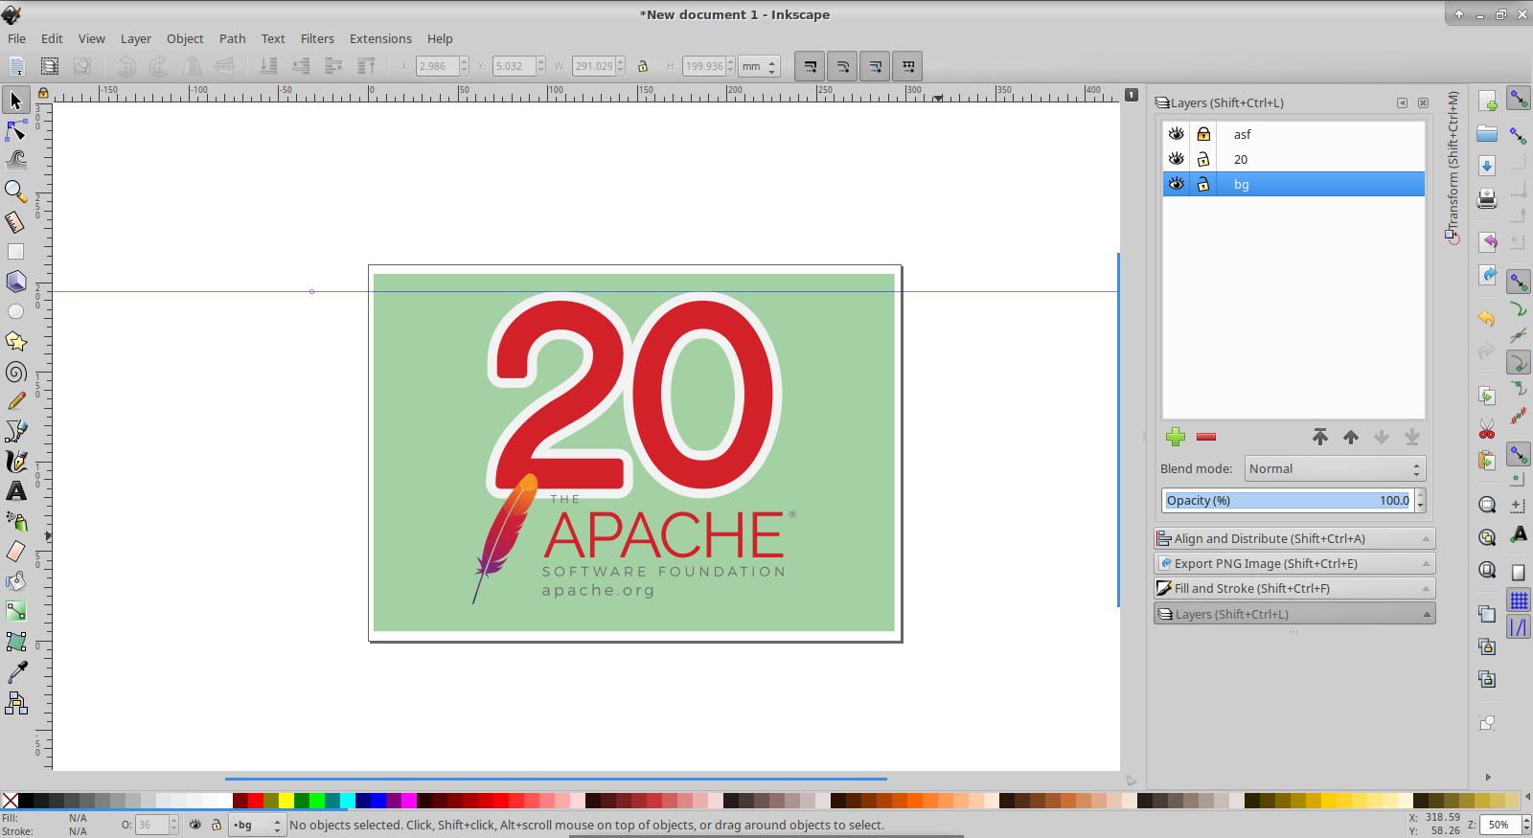Open the mm units dropdown
1533x838 pixels.
(x=759, y=66)
